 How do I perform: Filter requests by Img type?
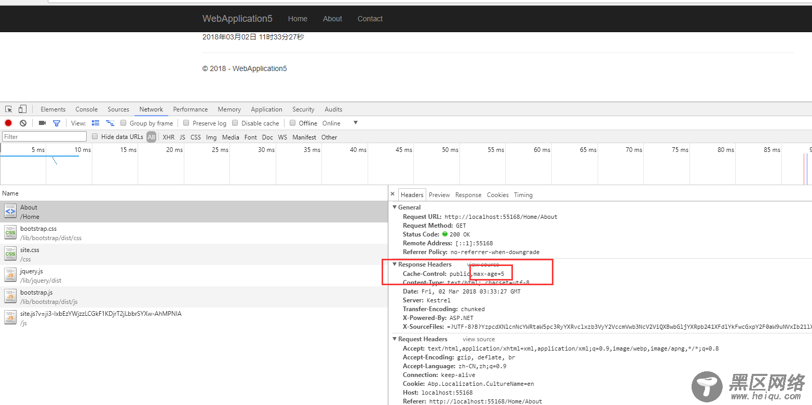[211, 137]
